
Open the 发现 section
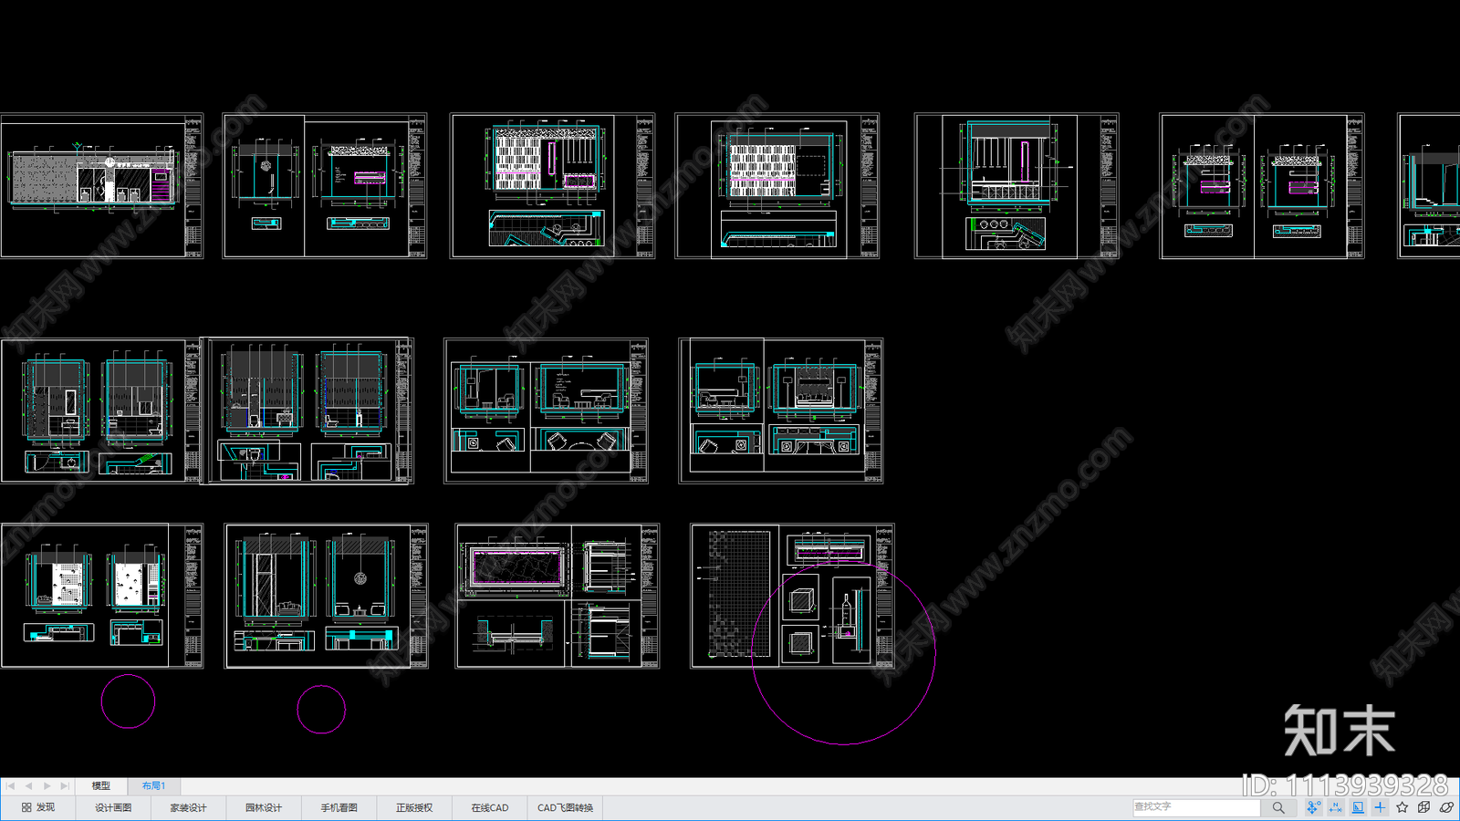pyautogui.click(x=38, y=807)
